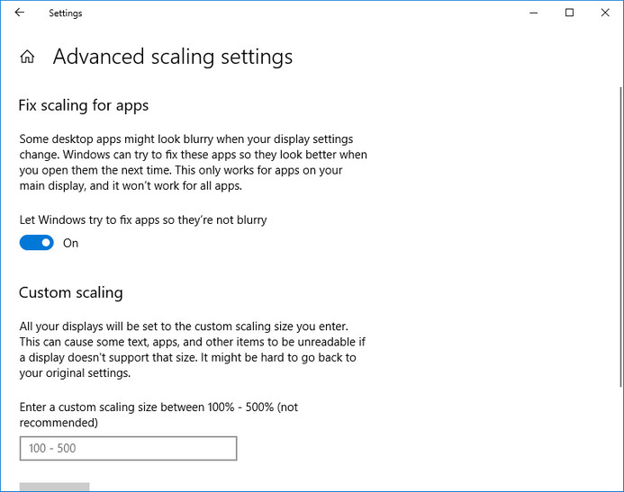Click the warning paragraph about custom scaling size
The height and width of the screenshot is (492, 624).
[x=193, y=349]
